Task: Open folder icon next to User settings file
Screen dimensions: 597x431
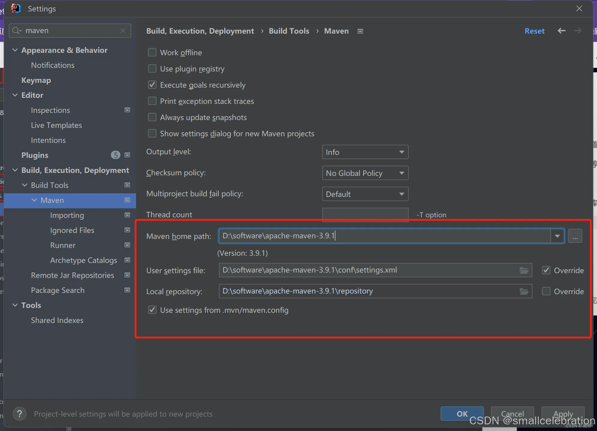Action: 524,270
